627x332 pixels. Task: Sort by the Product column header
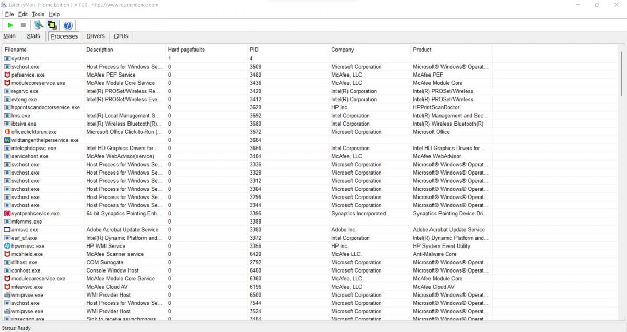pyautogui.click(x=451, y=50)
